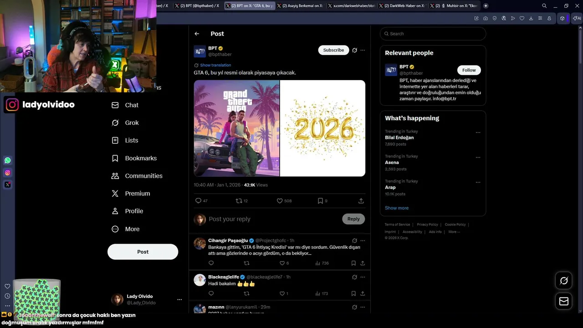The width and height of the screenshot is (583, 328).
Task: Open Communities from the sidebar
Action: 137,176
